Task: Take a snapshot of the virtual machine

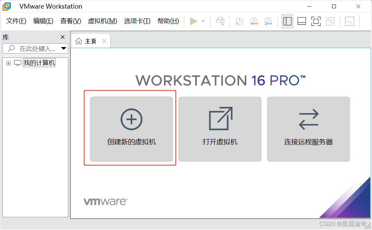Action: 239,21
